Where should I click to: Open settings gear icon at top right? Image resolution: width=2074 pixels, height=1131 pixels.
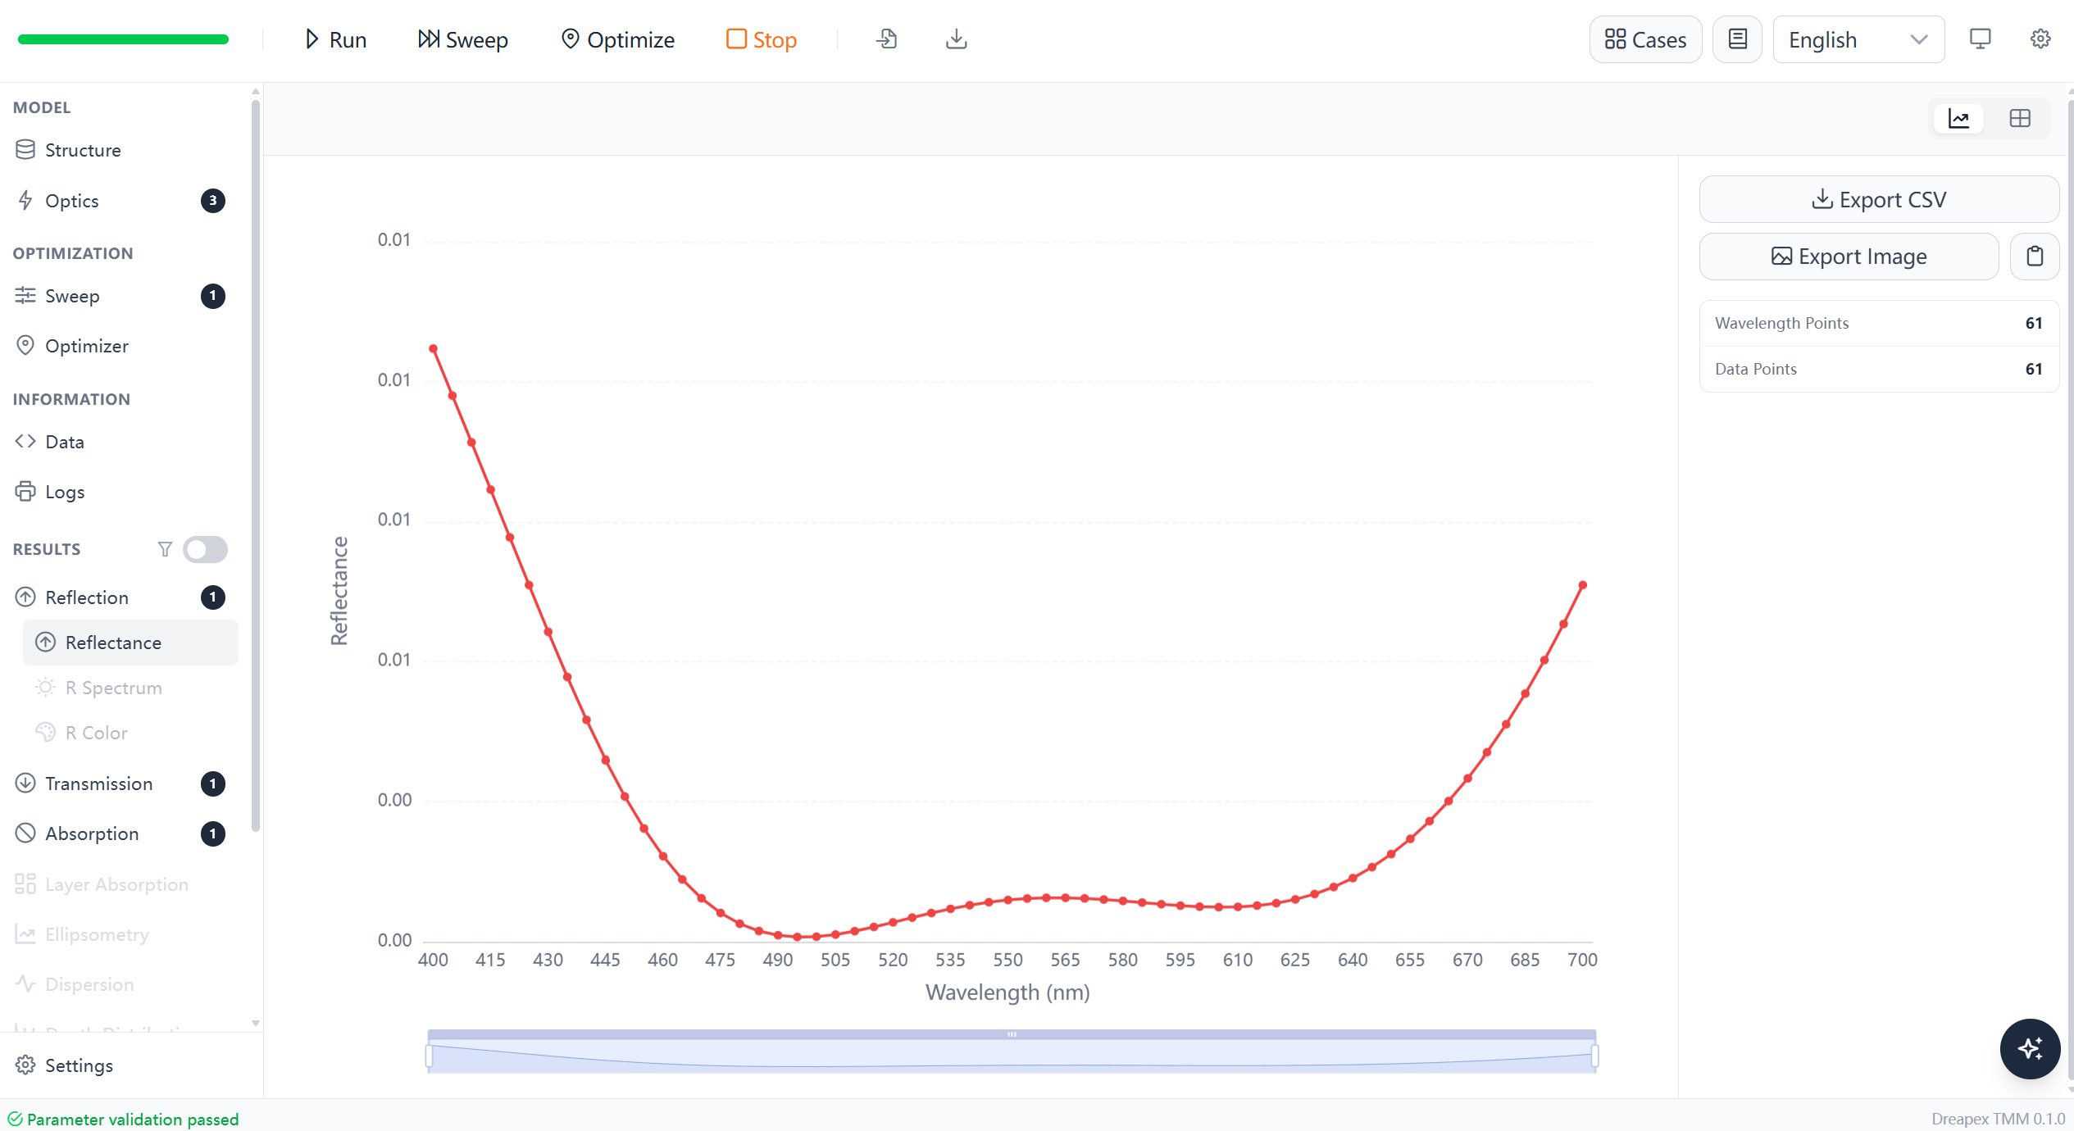[2040, 39]
